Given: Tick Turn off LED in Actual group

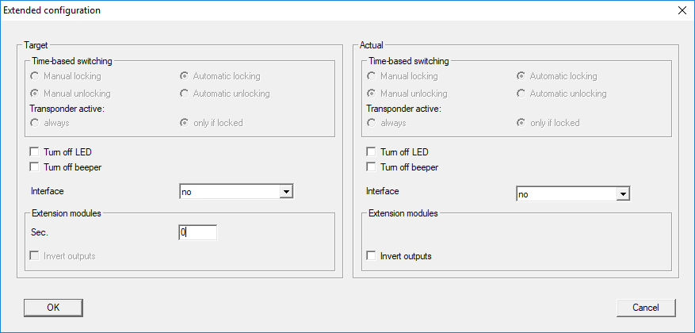Looking at the screenshot, I should pos(371,151).
